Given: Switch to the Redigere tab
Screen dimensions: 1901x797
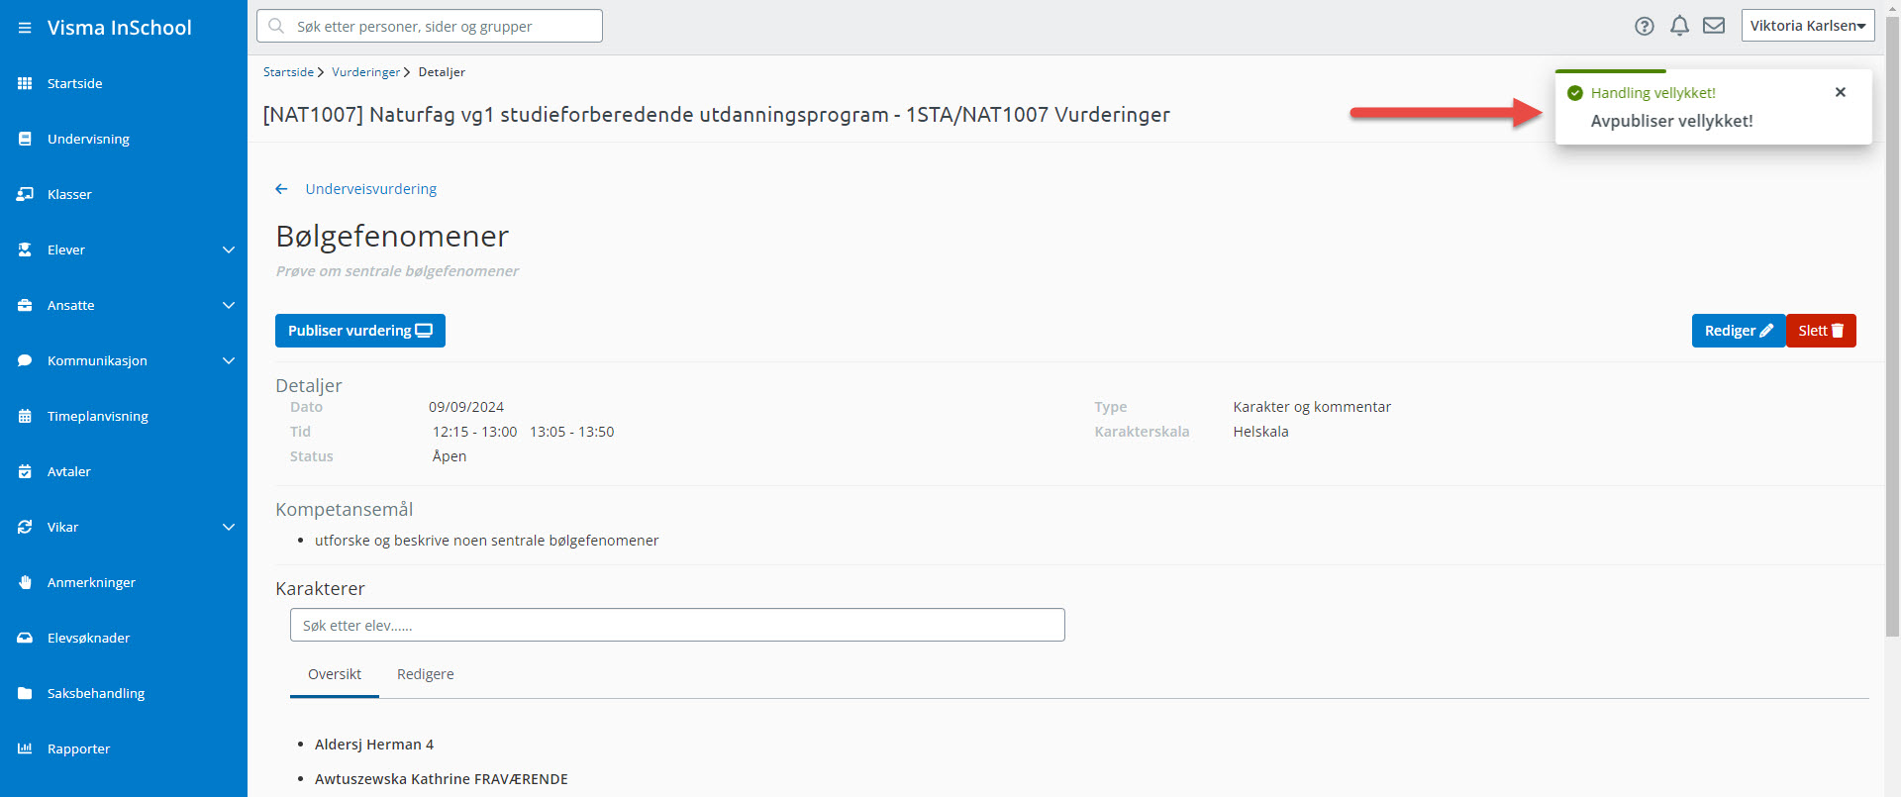Looking at the screenshot, I should [426, 674].
